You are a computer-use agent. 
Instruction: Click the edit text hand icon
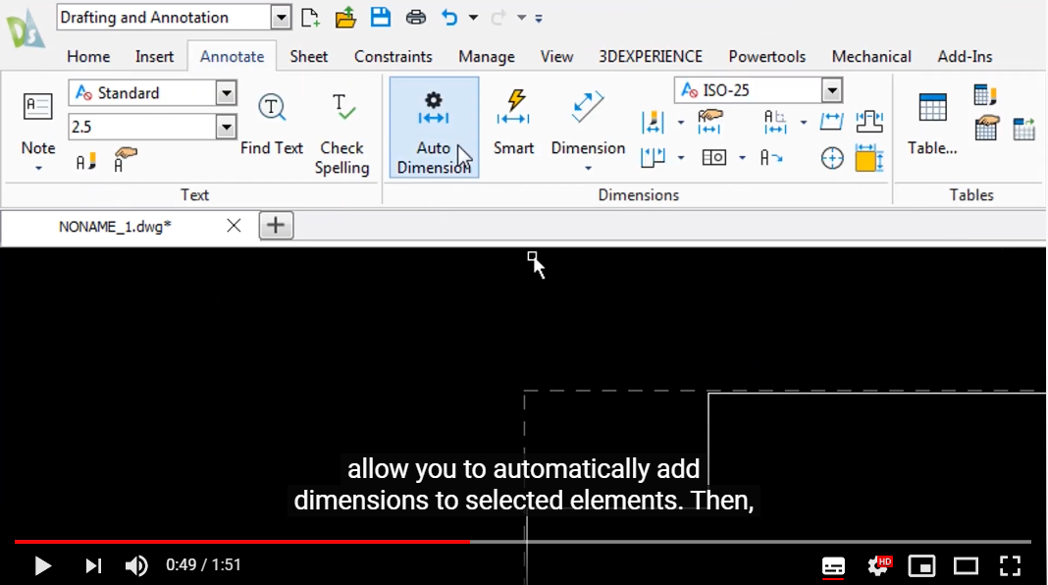(125, 159)
